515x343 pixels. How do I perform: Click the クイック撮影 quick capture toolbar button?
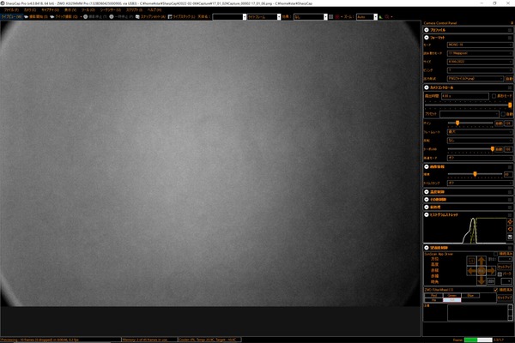click(x=64, y=16)
